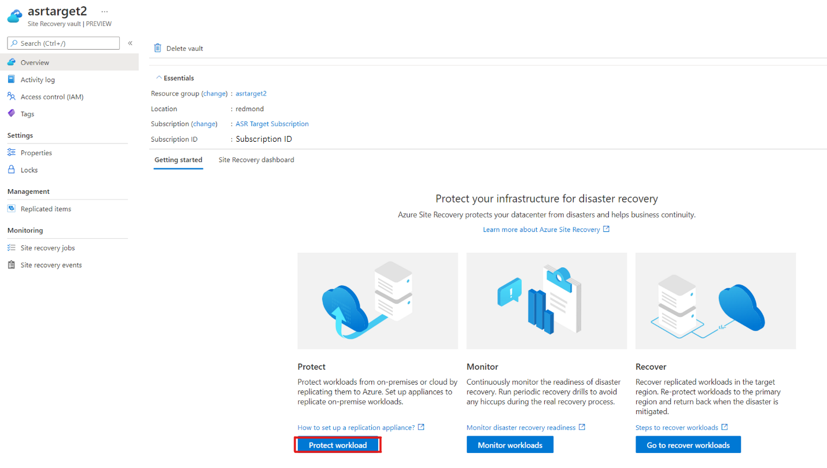Click the Properties sliders icon

click(12, 153)
